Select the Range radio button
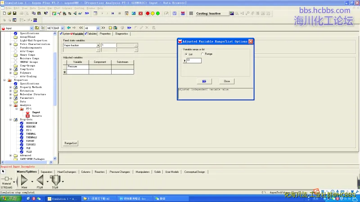The image size is (360, 202). click(x=202, y=54)
